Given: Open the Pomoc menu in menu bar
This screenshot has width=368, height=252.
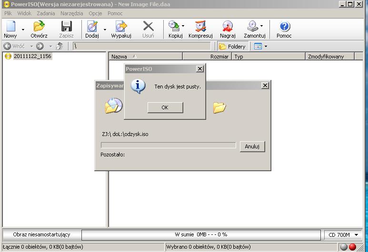Looking at the screenshot, I should 115,13.
